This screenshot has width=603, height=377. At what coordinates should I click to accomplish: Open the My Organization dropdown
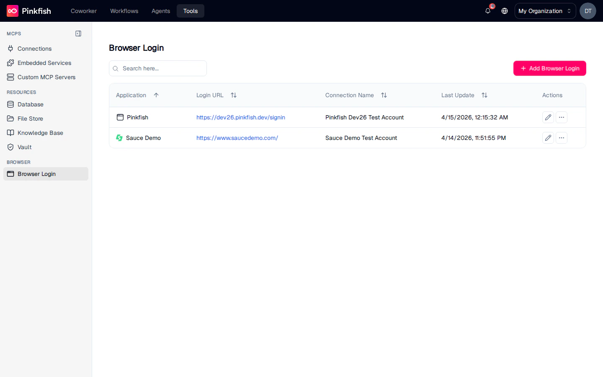[545, 11]
